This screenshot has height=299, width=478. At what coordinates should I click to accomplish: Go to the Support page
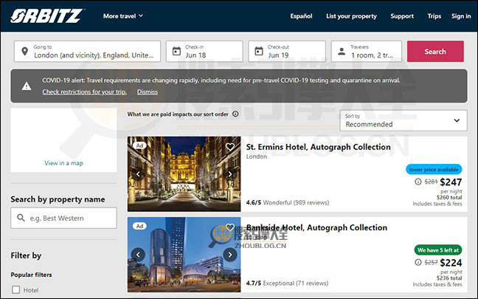point(402,16)
